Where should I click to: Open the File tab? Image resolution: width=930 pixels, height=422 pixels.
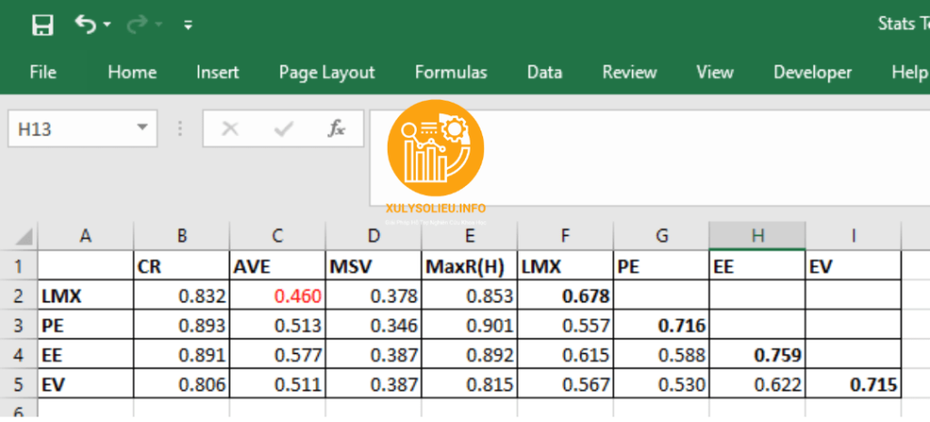[43, 73]
